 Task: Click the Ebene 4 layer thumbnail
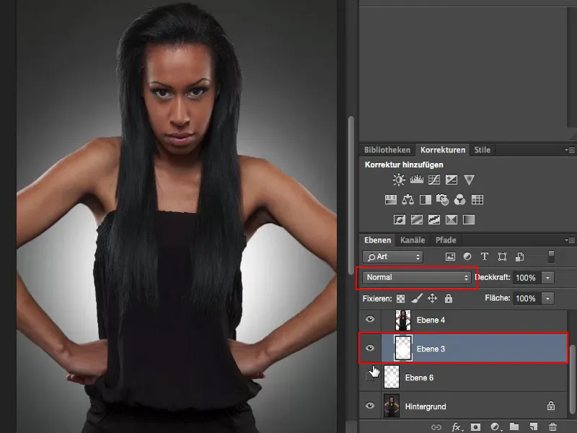click(x=403, y=320)
